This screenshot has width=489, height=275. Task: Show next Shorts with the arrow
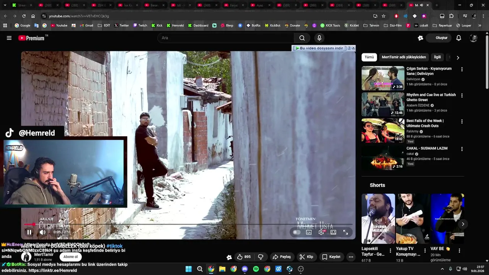[x=463, y=224]
